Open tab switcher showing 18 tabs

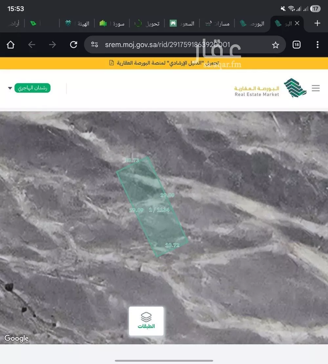(296, 45)
